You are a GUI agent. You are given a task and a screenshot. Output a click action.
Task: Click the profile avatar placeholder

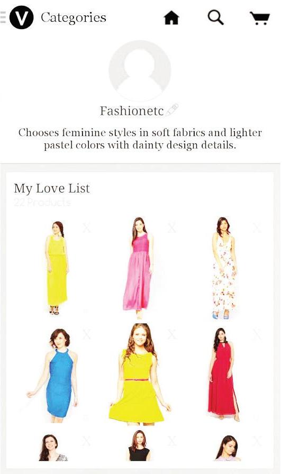[140, 71]
